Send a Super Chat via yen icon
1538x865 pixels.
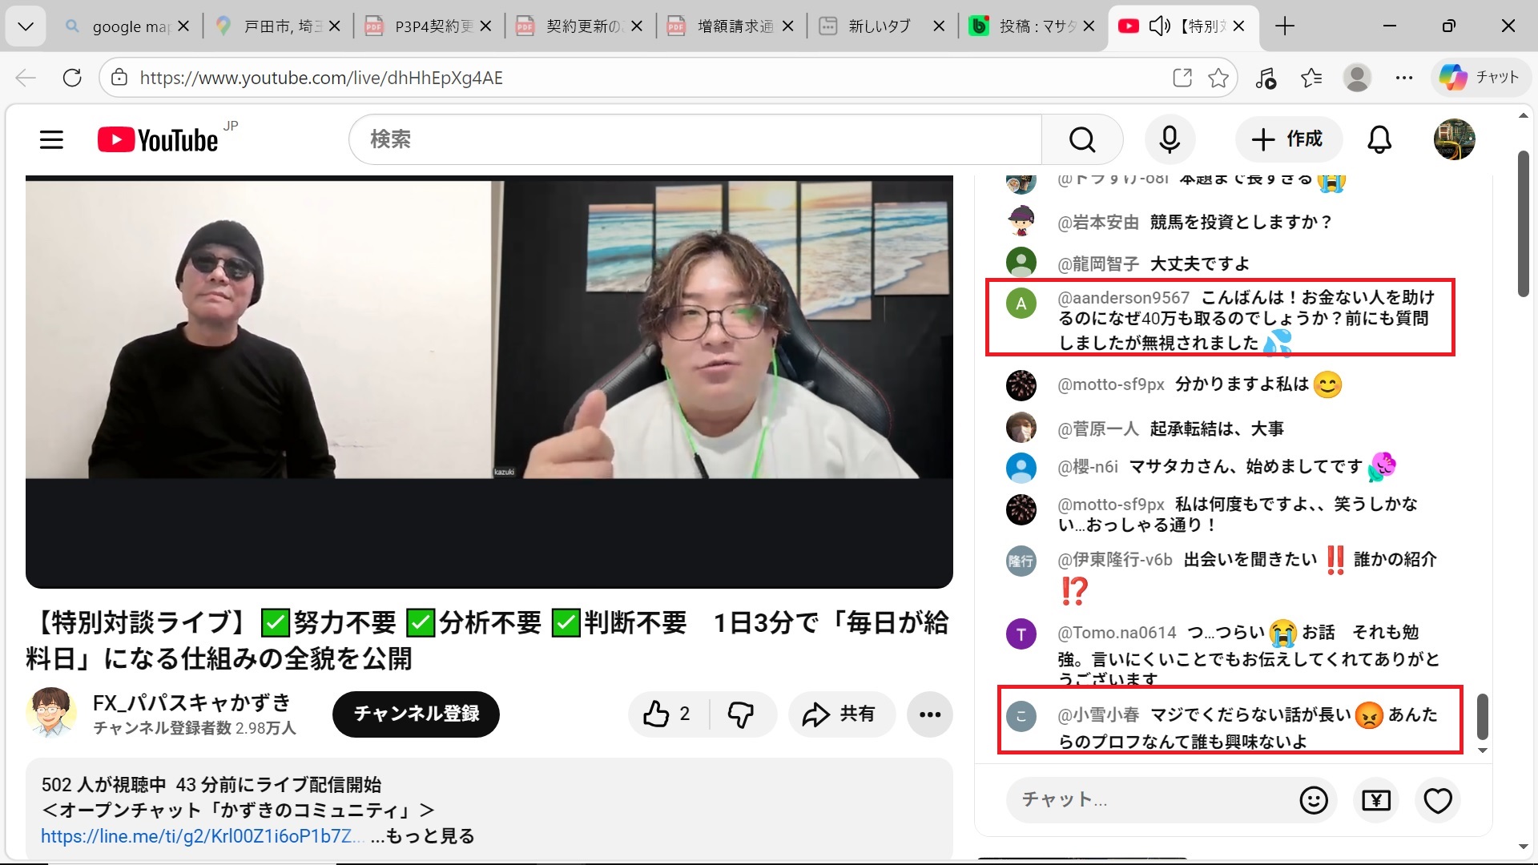tap(1375, 800)
